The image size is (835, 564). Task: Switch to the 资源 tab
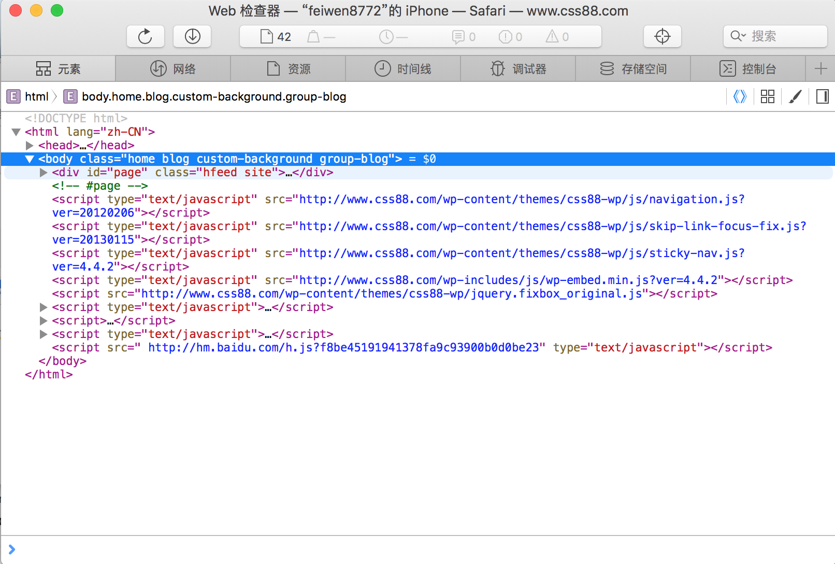(288, 69)
